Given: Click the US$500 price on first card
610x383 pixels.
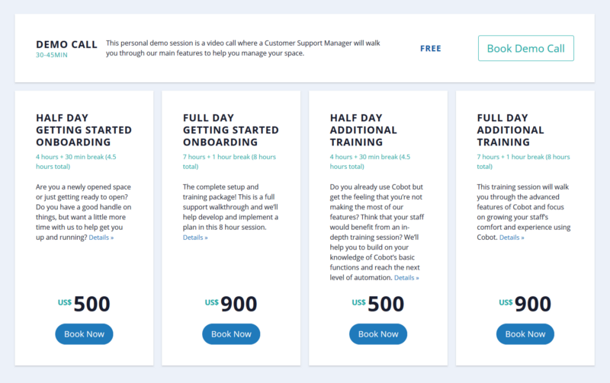Looking at the screenshot, I should pos(84,304).
